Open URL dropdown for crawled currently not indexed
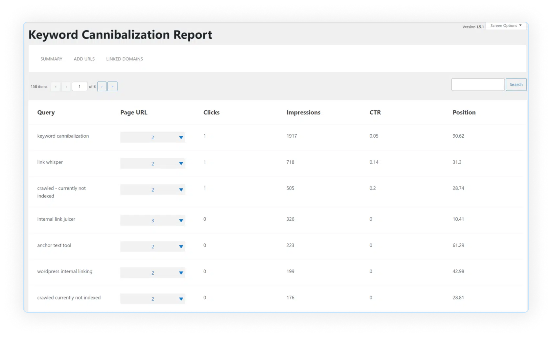 pyautogui.click(x=181, y=299)
